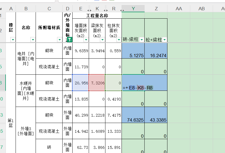Select column header K
This screenshot has width=225, height=153.
click(97, 9)
